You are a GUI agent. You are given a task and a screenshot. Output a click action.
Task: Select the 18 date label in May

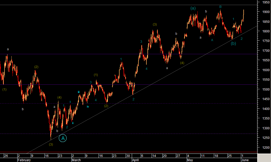pyautogui.click(x=216, y=156)
